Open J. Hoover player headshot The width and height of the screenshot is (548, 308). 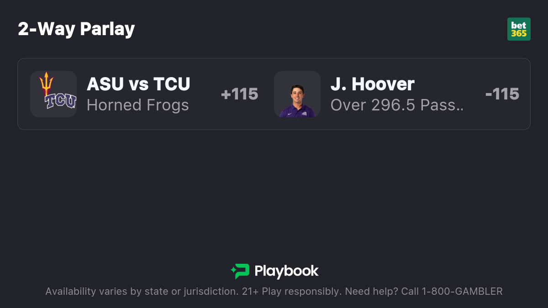tap(297, 94)
